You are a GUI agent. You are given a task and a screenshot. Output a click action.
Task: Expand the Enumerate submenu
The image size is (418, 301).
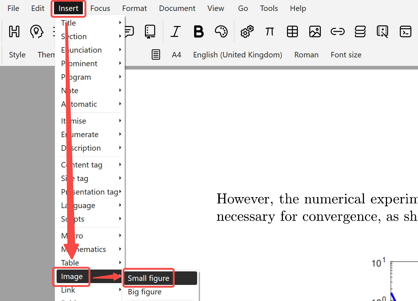click(90, 135)
